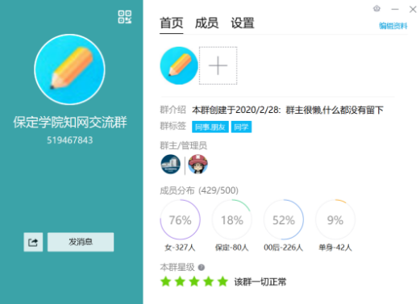
Task: Add a photo with the plus box
Action: pyautogui.click(x=218, y=65)
